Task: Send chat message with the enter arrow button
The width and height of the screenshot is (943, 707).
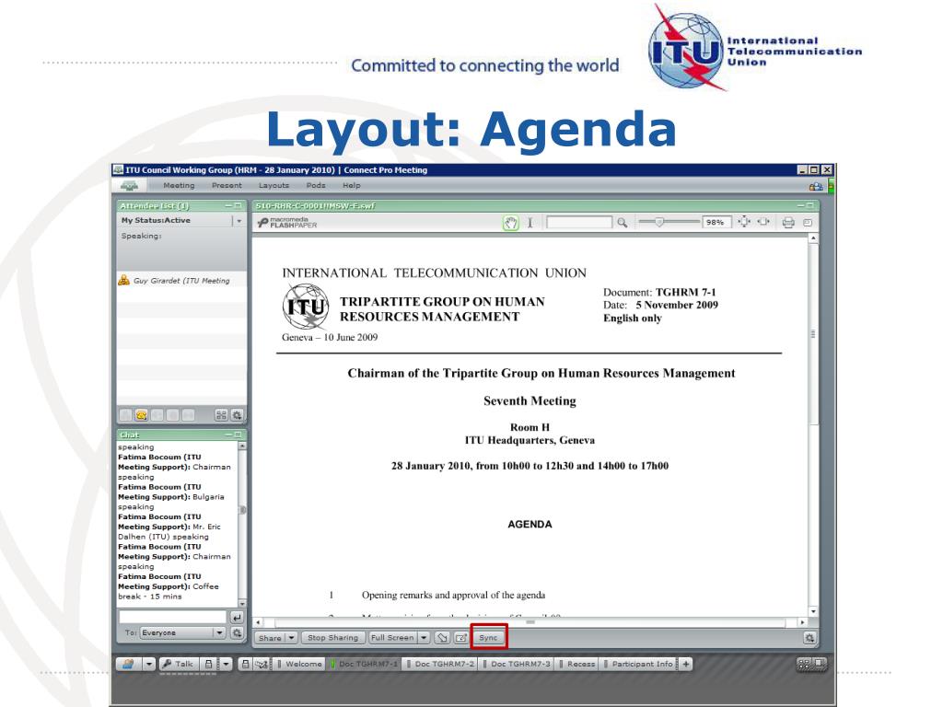Action: point(237,618)
